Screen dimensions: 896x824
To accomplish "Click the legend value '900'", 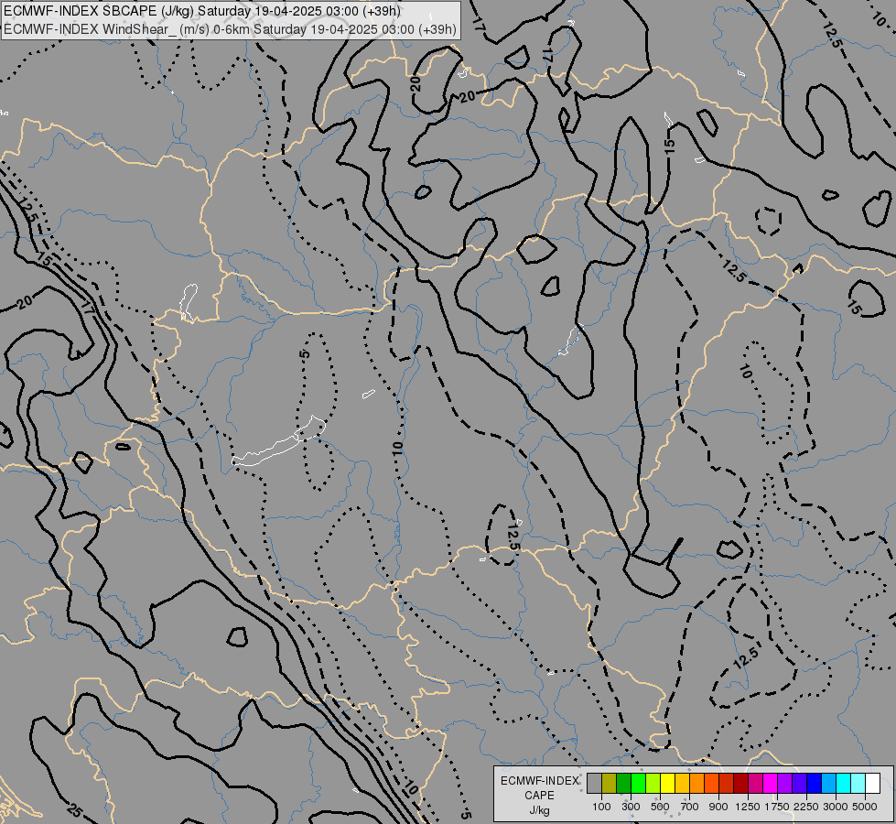I will 718,807.
